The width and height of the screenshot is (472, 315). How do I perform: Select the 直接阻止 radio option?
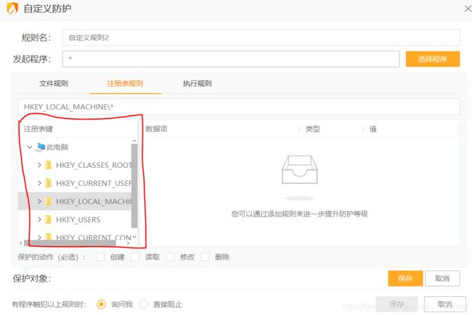point(144,304)
